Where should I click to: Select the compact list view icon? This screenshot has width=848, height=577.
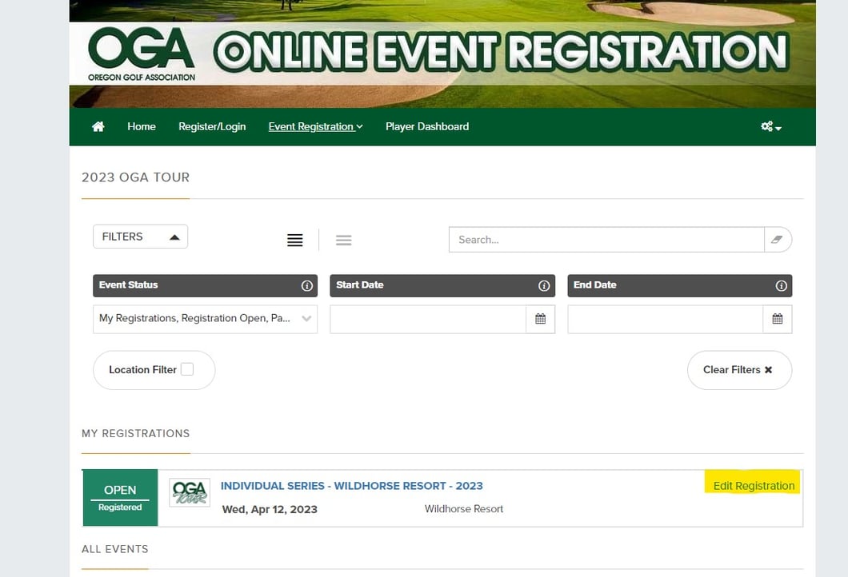pos(344,240)
